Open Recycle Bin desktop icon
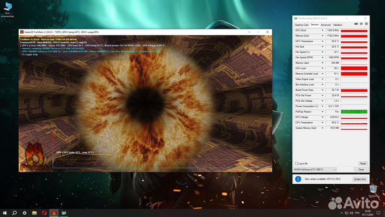385x217 pixels. pyautogui.click(x=373, y=191)
